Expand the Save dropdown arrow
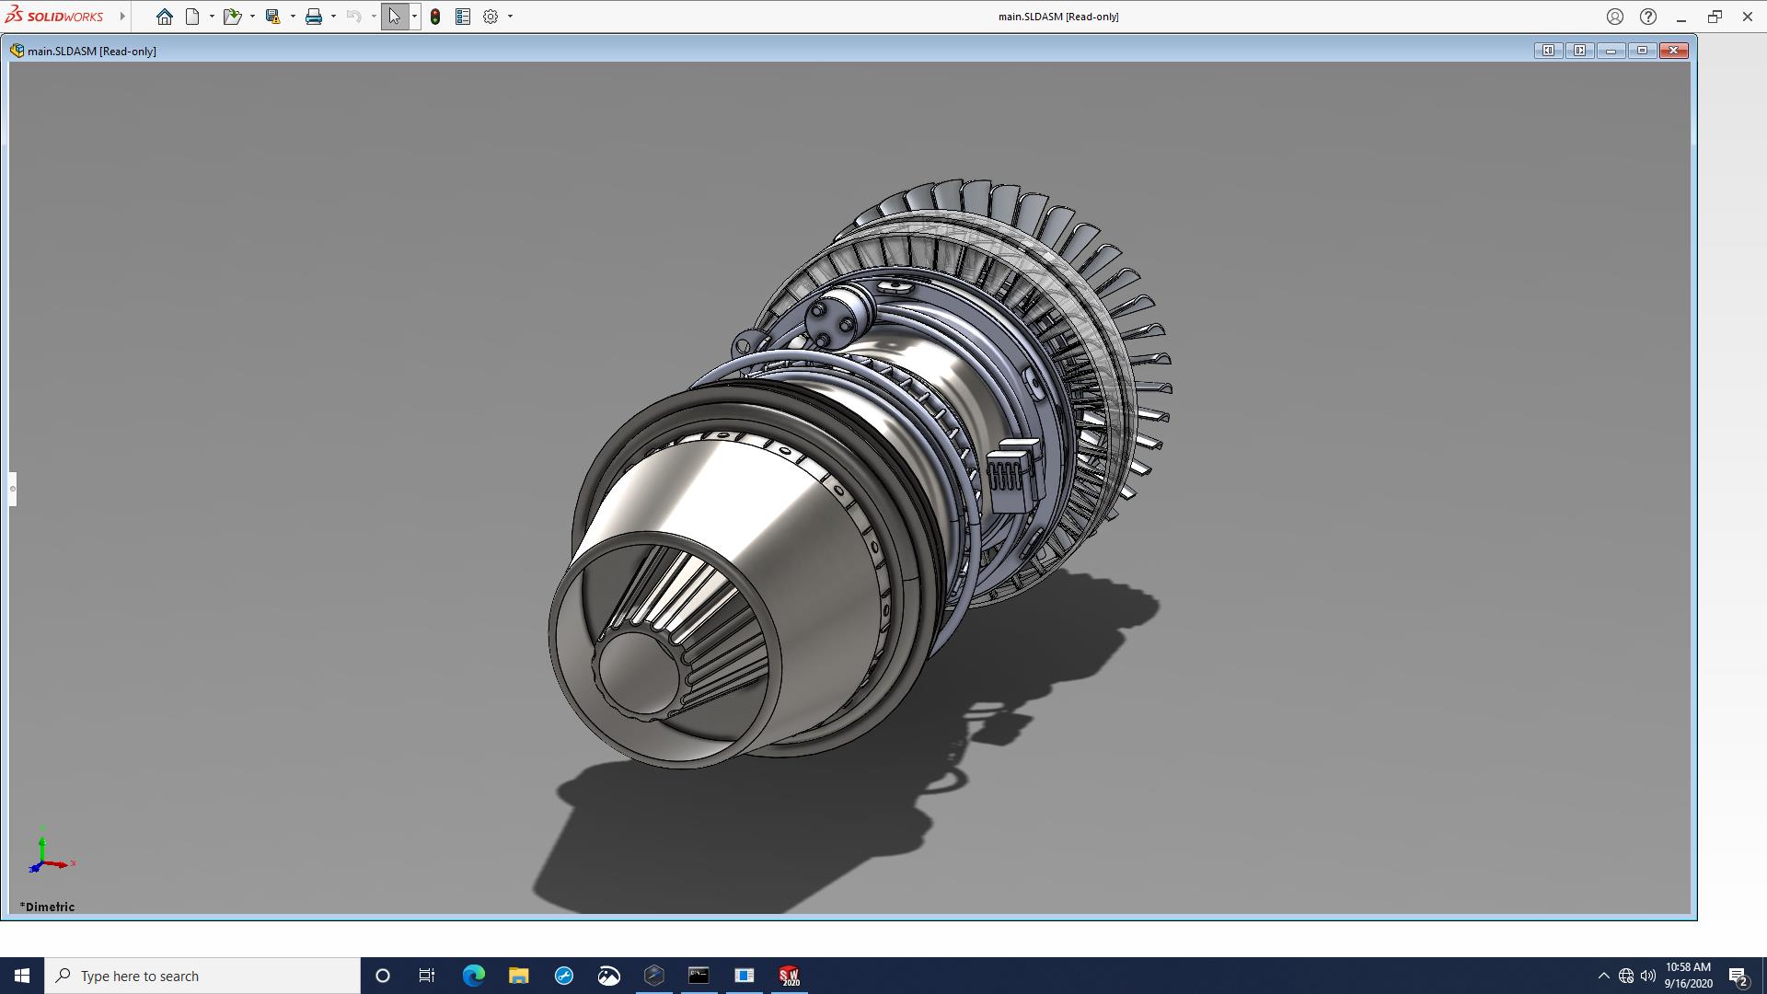The height and width of the screenshot is (994, 1767). click(x=293, y=17)
